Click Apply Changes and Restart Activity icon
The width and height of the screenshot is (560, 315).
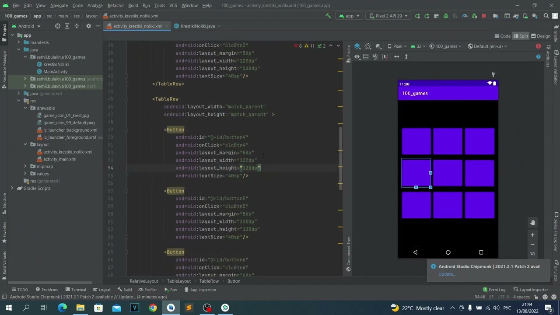tap(427, 16)
